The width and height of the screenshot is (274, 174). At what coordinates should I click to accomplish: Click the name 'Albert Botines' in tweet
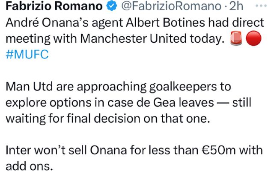[x=165, y=23]
